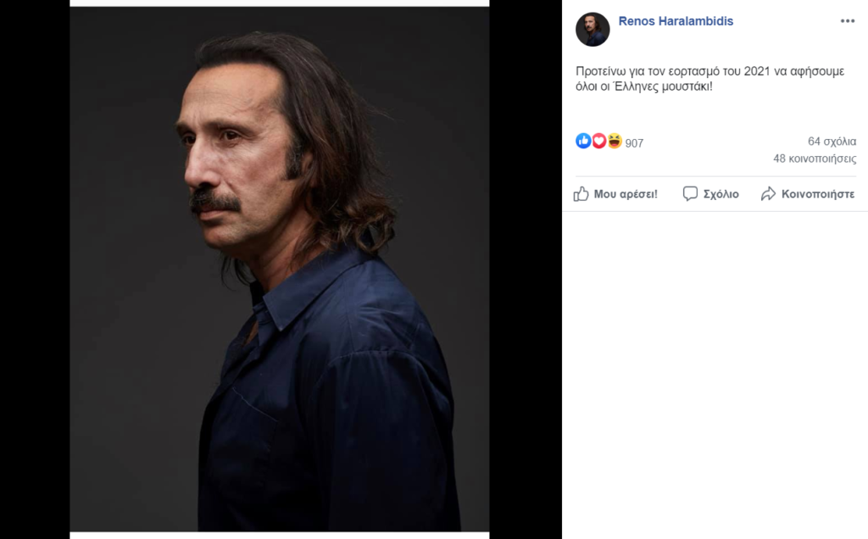
Task: Click the thumbs-up icon beside Μου αρέσει
Action: point(581,194)
